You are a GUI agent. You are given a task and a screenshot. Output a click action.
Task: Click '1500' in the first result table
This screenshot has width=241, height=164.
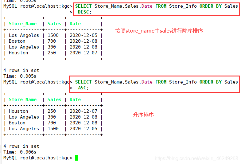point(53,35)
